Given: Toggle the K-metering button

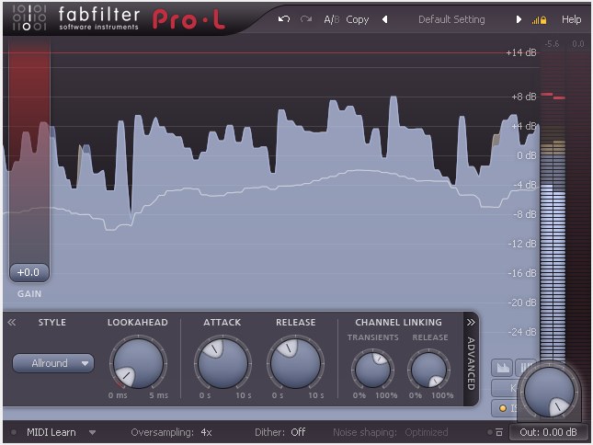Looking at the screenshot, I should pyautogui.click(x=506, y=388).
